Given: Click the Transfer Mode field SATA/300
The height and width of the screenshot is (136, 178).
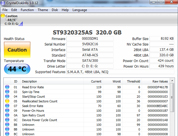Looking at the screenshot, I should (90, 61).
